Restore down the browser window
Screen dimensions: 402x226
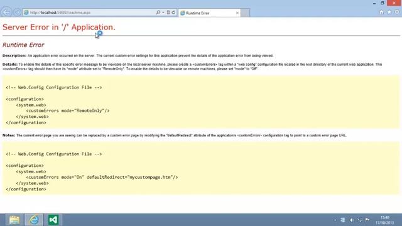tap(383, 3)
